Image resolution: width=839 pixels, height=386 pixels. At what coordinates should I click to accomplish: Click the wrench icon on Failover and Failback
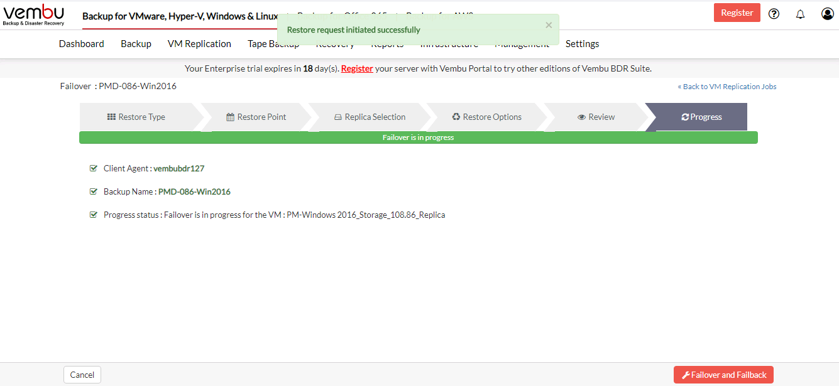(x=686, y=375)
